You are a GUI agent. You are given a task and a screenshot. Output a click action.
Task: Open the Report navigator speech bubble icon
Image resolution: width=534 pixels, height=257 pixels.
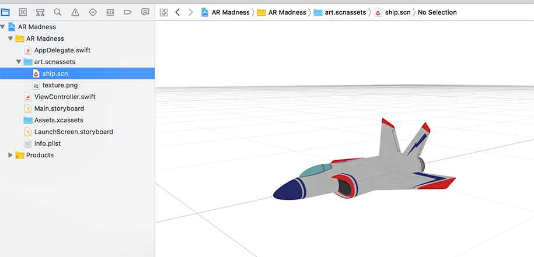point(145,12)
